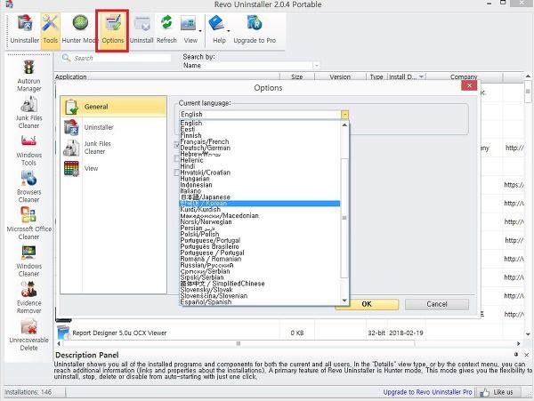Open Junk Files Cleaner in sidebar
The width and height of the screenshot is (534, 401).
coord(29,113)
